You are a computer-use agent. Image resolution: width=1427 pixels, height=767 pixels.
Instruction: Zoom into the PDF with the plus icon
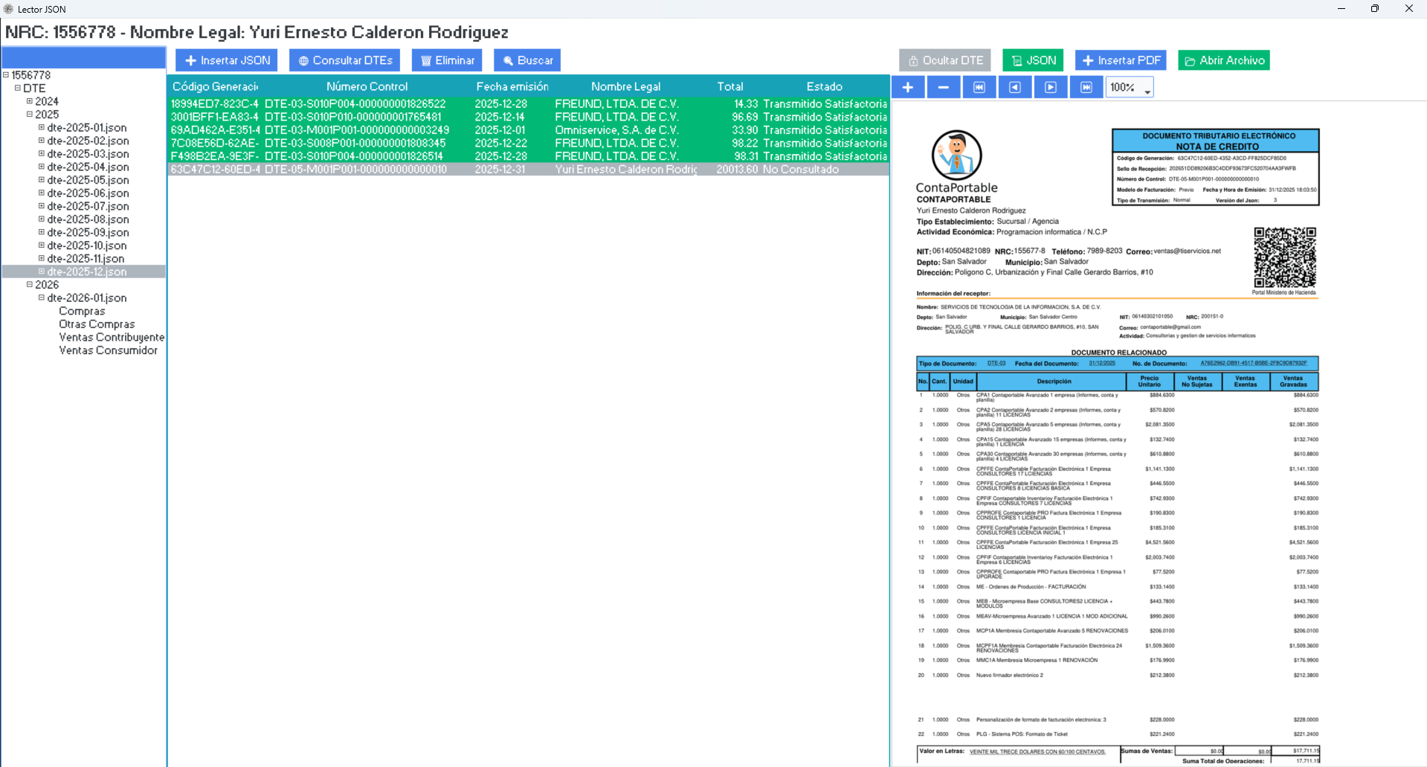pos(907,87)
